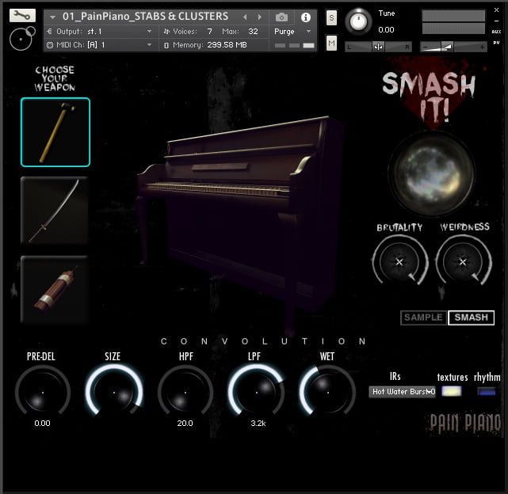
Task: Open the wrench instrument edit icon
Action: [22, 15]
